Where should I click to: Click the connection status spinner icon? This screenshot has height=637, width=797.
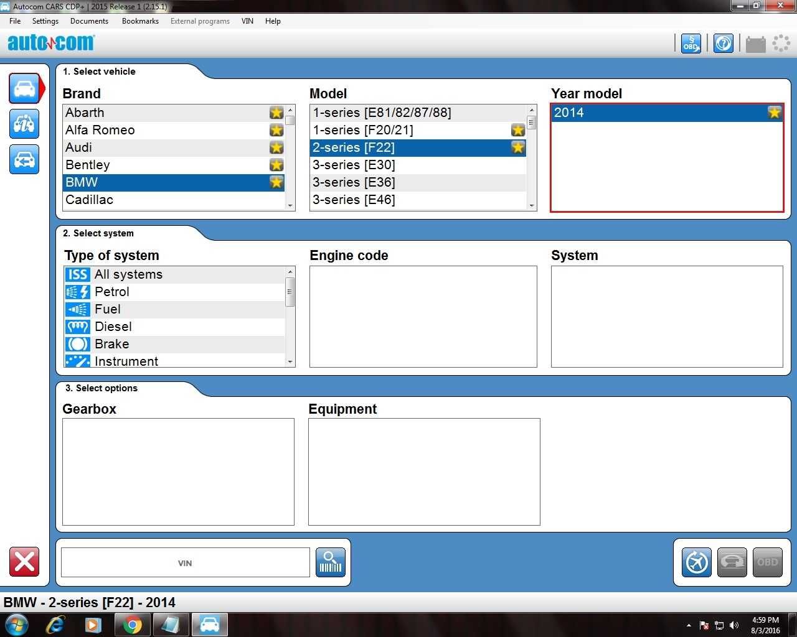(x=781, y=44)
